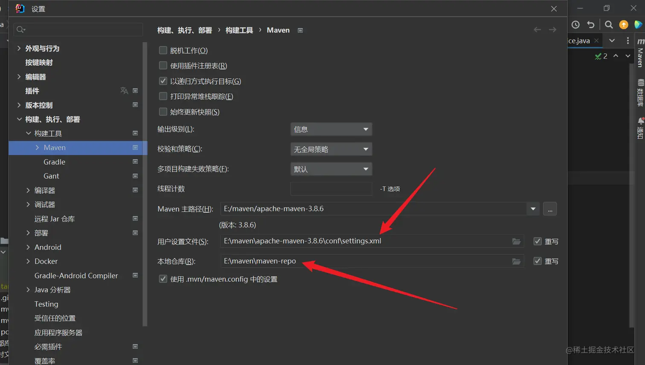The width and height of the screenshot is (645, 365).
Task: Select Gant in settings tree
Action: pyautogui.click(x=51, y=176)
